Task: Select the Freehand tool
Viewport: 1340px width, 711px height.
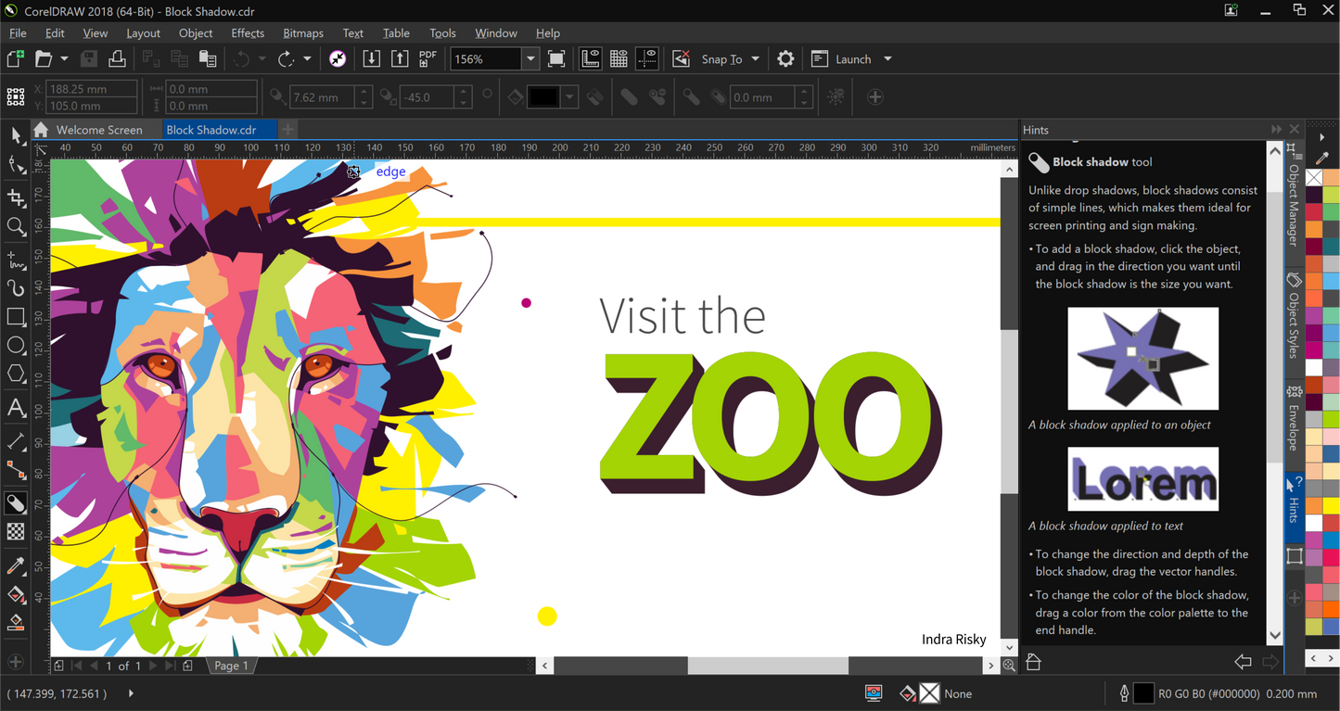Action: 16,260
